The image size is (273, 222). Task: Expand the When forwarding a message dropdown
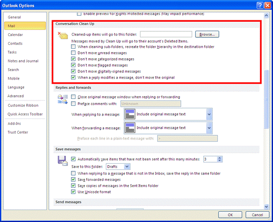point(209,128)
